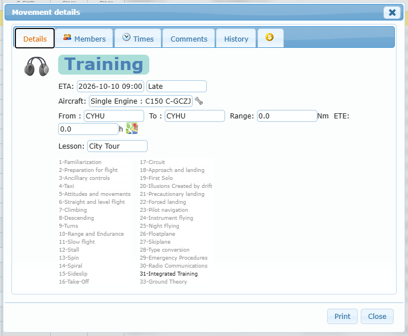The image size is (408, 336).
Task: Select the 19-First Solo exercise
Action: pyautogui.click(x=156, y=178)
